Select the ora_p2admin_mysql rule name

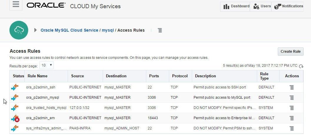[x=42, y=98]
